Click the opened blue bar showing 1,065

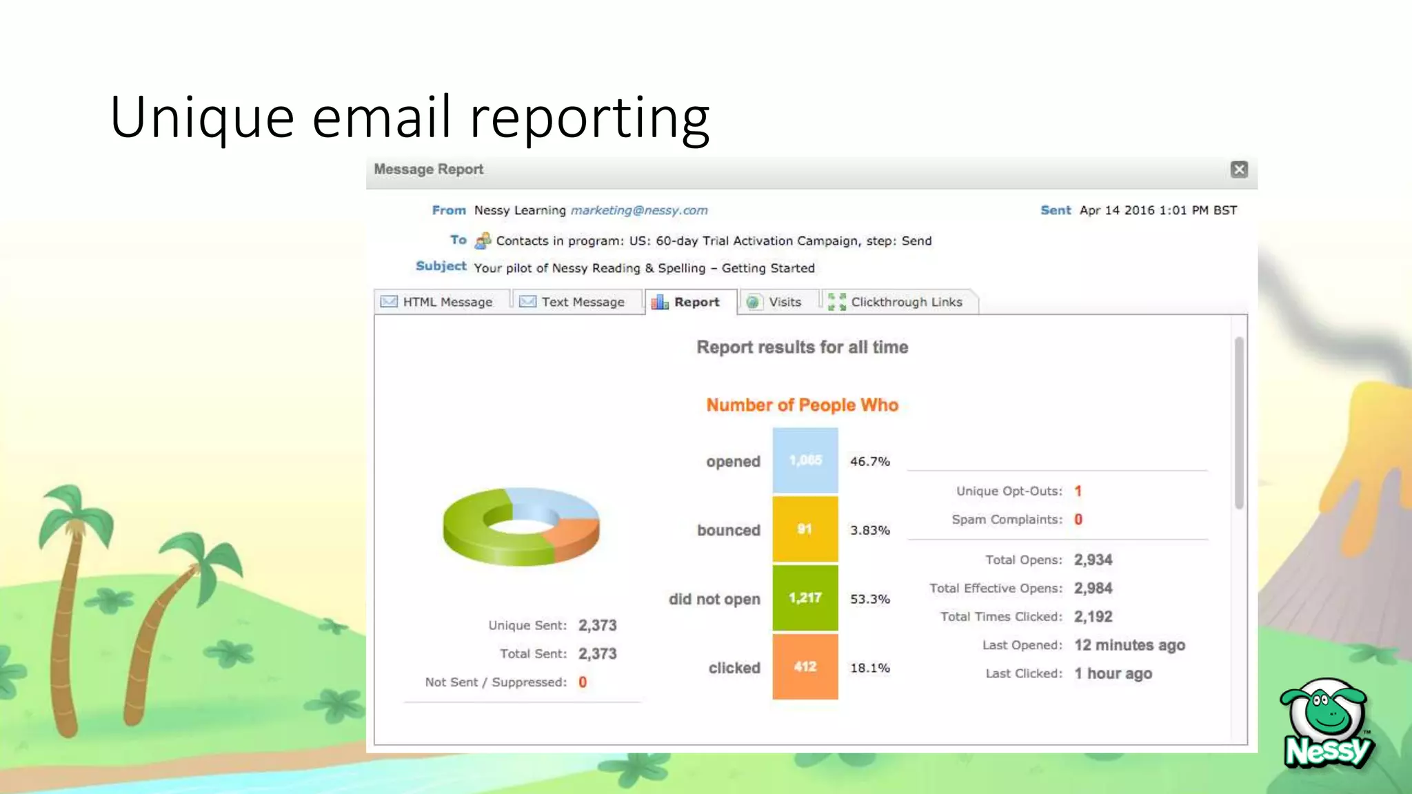pos(805,460)
